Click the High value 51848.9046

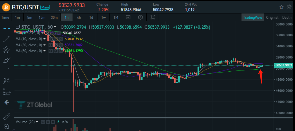[x=131, y=10]
